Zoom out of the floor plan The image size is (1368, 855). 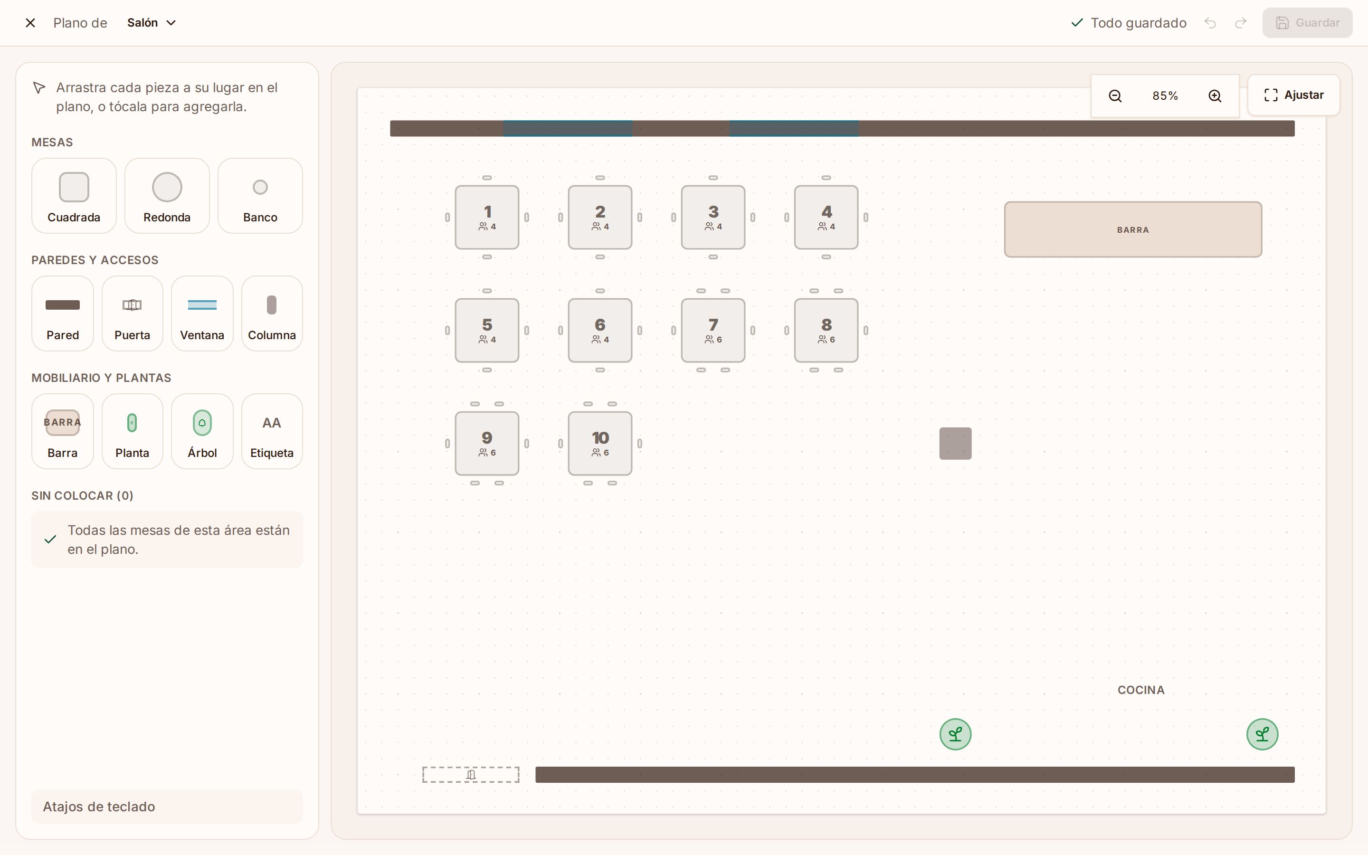[1115, 95]
